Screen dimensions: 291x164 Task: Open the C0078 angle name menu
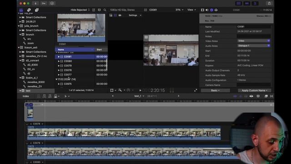pyautogui.click(x=38, y=124)
